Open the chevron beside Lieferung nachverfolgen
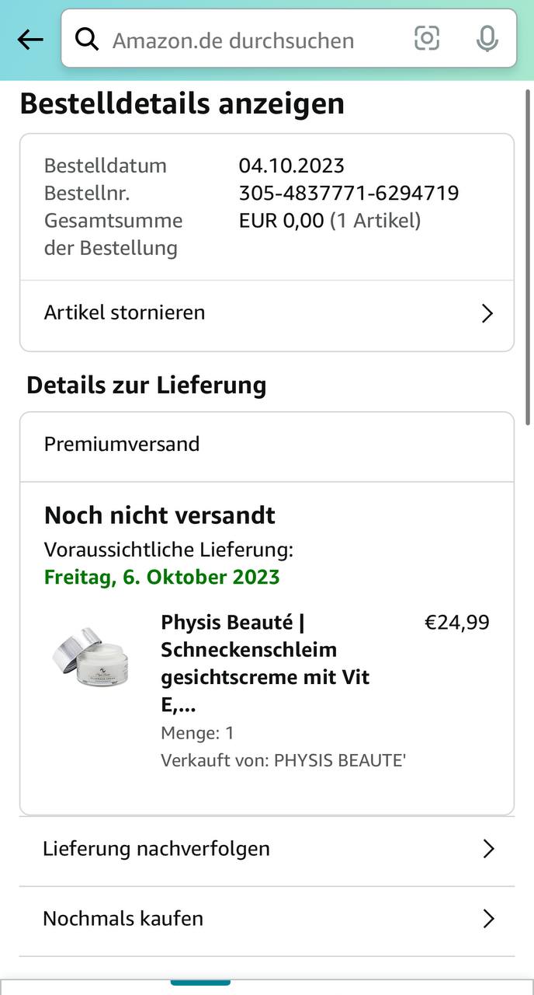The height and width of the screenshot is (995, 534). pos(488,849)
